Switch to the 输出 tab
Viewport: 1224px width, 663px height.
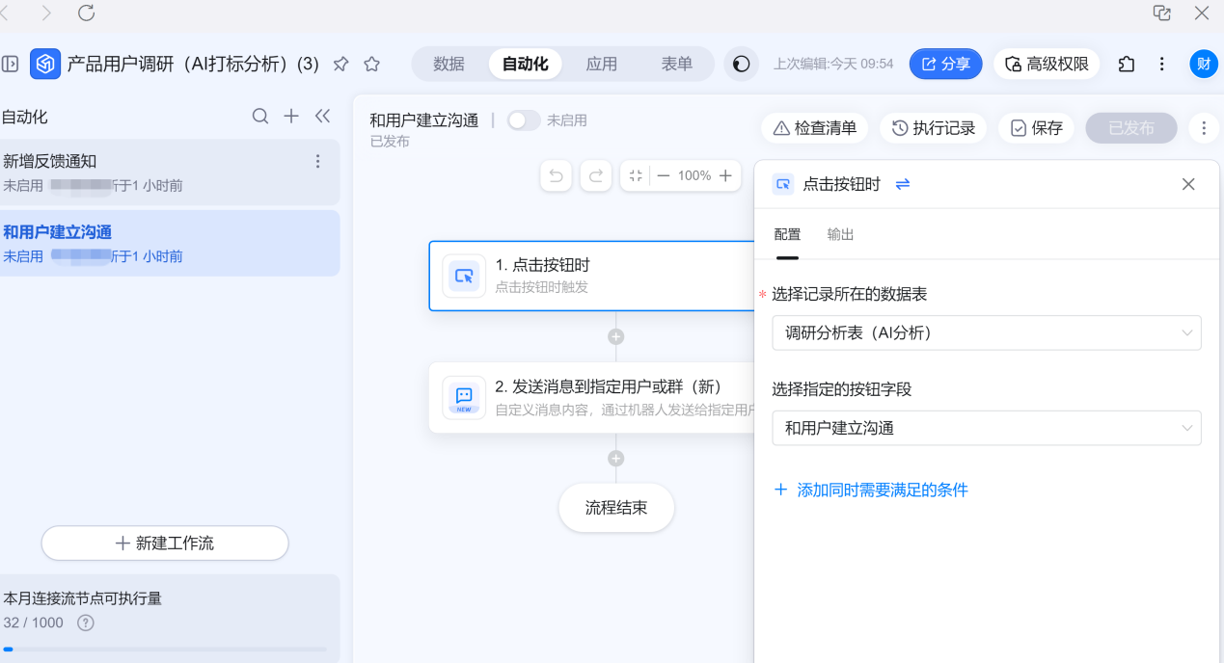pyautogui.click(x=840, y=234)
